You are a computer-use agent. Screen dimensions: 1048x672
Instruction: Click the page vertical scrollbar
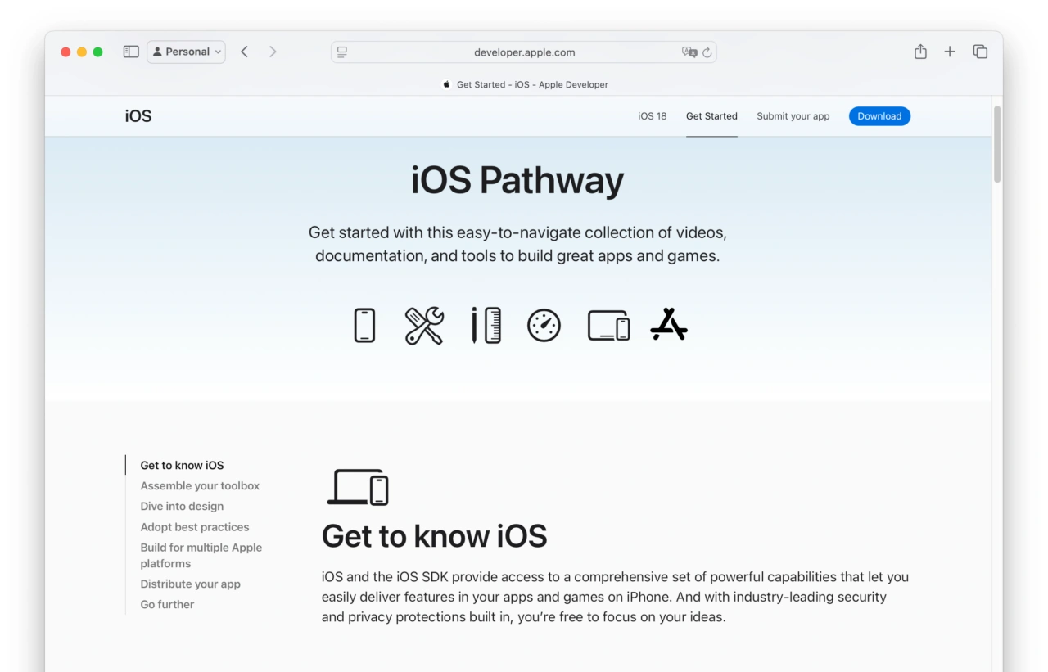pos(996,144)
